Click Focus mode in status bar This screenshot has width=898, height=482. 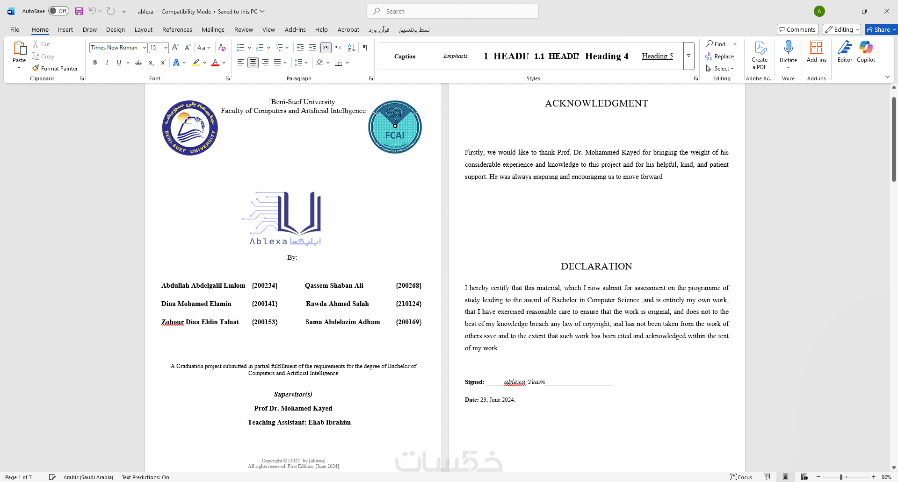[x=741, y=477]
